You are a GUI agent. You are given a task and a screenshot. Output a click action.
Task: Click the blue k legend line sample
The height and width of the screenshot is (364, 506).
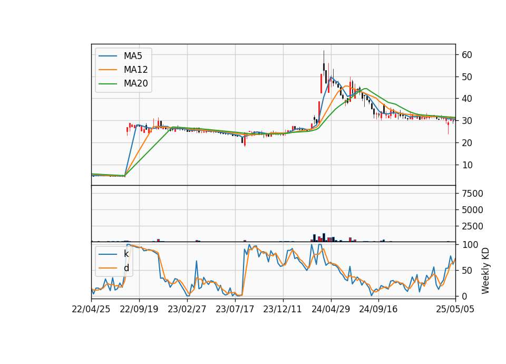pos(108,254)
